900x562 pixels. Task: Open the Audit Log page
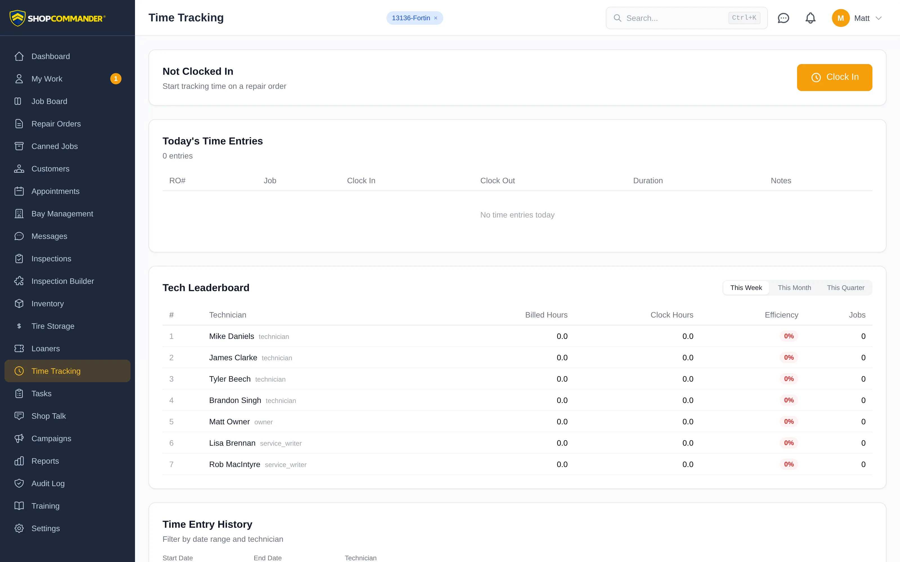click(67, 484)
